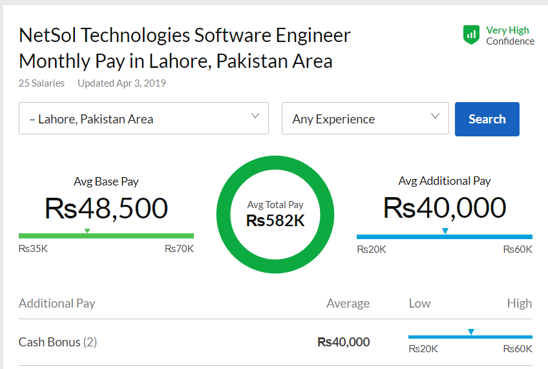Click the NetSol Technologies Software Engineer page title
The image size is (548, 369).
[185, 48]
